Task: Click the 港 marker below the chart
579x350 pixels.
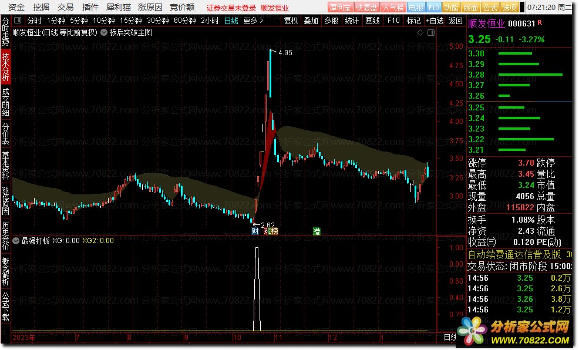Action: 317,231
